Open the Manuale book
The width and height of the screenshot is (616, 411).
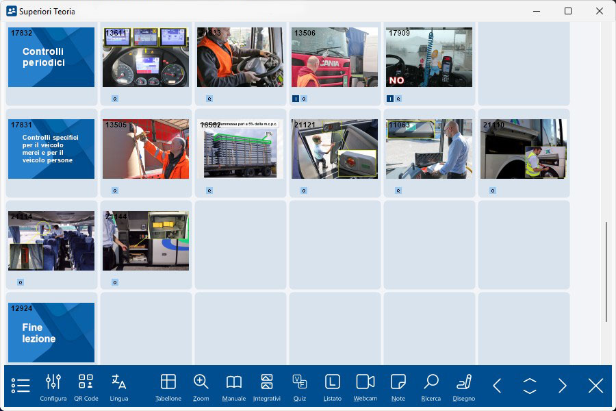234,386
